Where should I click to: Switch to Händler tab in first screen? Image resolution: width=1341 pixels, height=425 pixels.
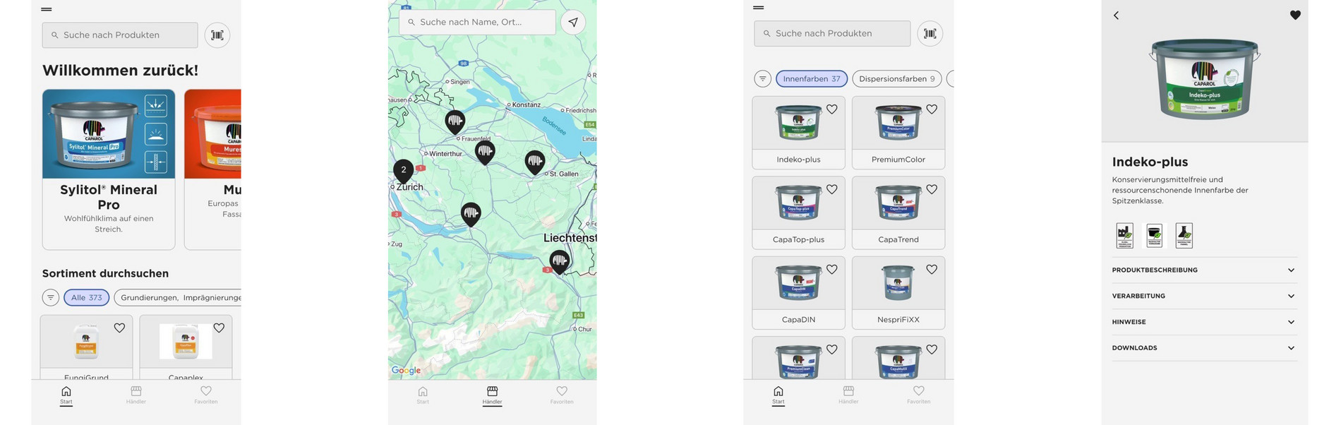pyautogui.click(x=136, y=395)
